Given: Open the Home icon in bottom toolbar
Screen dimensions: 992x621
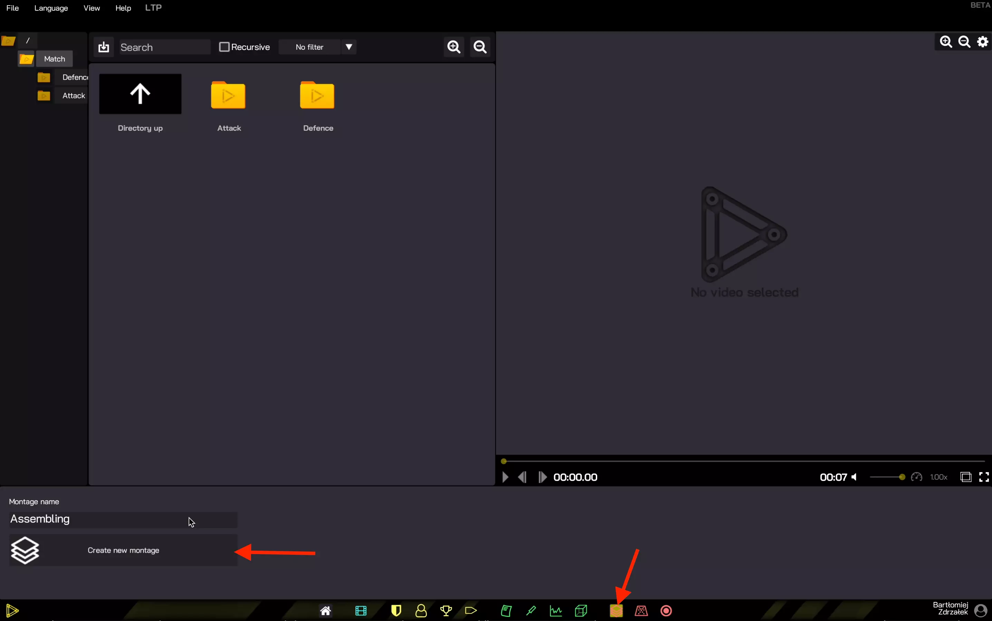Looking at the screenshot, I should click(x=325, y=611).
